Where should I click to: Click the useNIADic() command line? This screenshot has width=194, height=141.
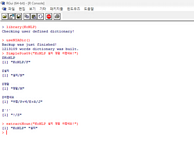tap(16, 40)
